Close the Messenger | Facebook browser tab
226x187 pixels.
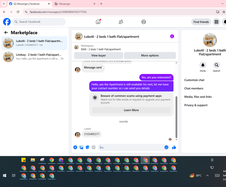point(49,4)
